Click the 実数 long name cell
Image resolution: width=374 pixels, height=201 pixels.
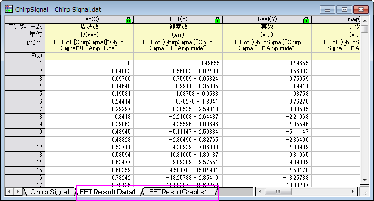pos(267,27)
